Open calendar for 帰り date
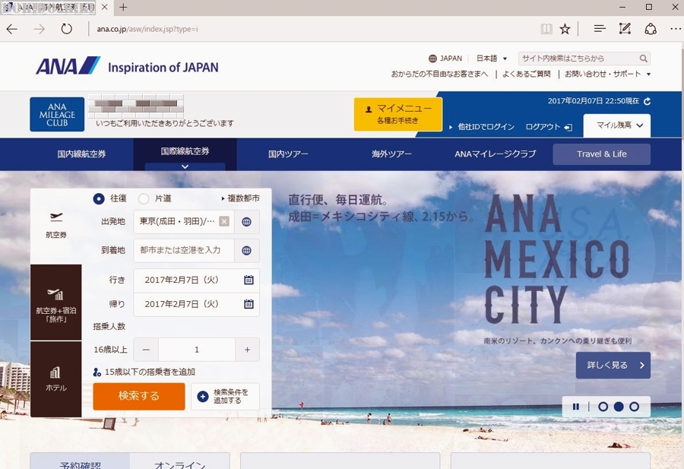The width and height of the screenshot is (684, 469). pyautogui.click(x=249, y=304)
